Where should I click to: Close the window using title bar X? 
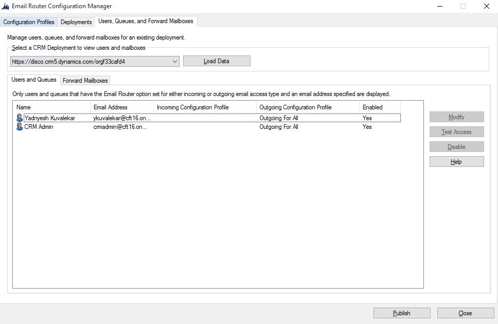pos(487,6)
